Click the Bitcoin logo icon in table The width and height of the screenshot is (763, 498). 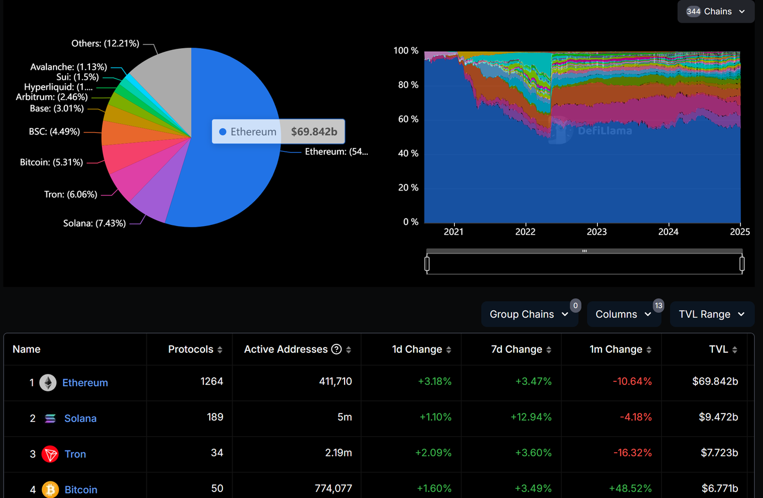pos(50,490)
